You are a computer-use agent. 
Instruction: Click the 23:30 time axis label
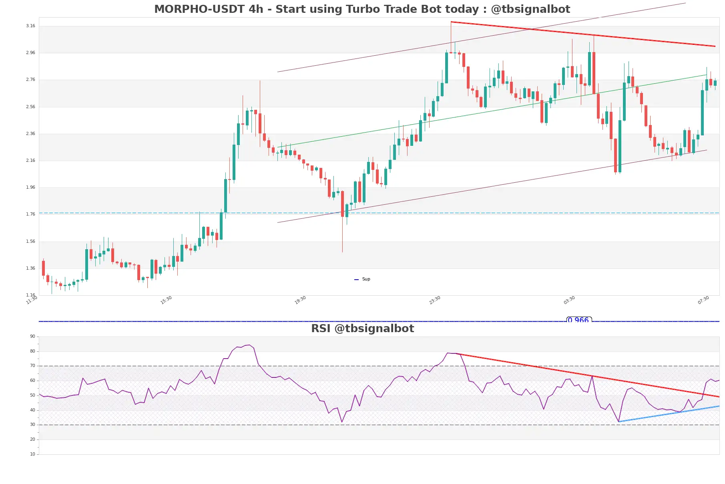pos(435,300)
